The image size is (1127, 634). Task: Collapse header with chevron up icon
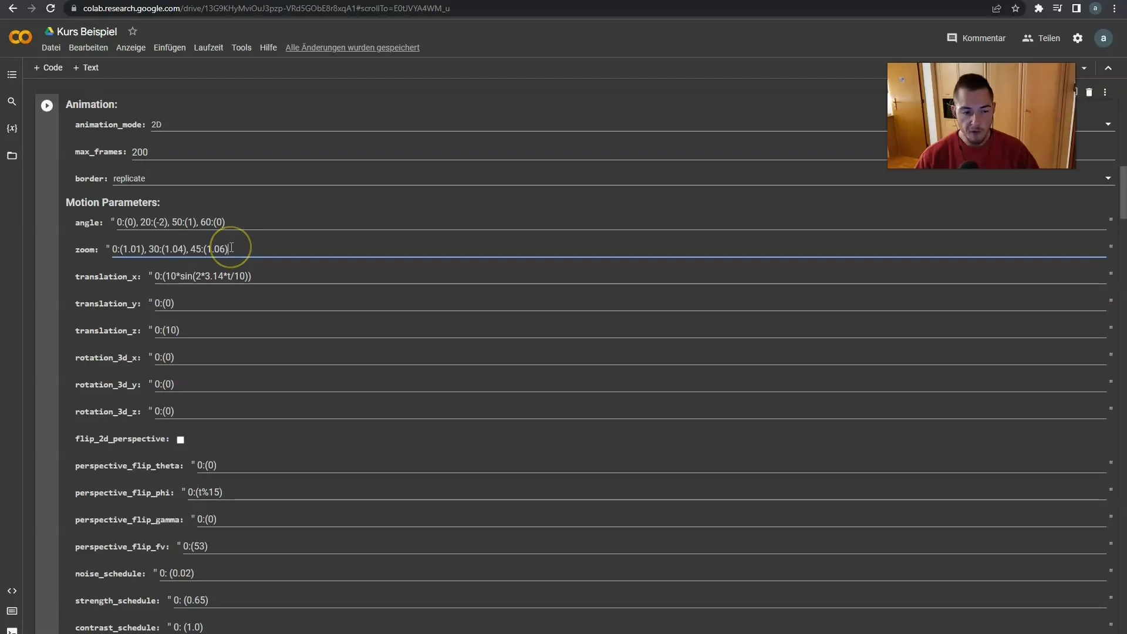coord(1108,68)
